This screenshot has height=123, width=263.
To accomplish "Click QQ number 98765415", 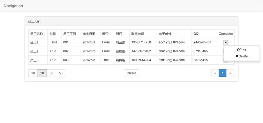I will coord(201,60).
